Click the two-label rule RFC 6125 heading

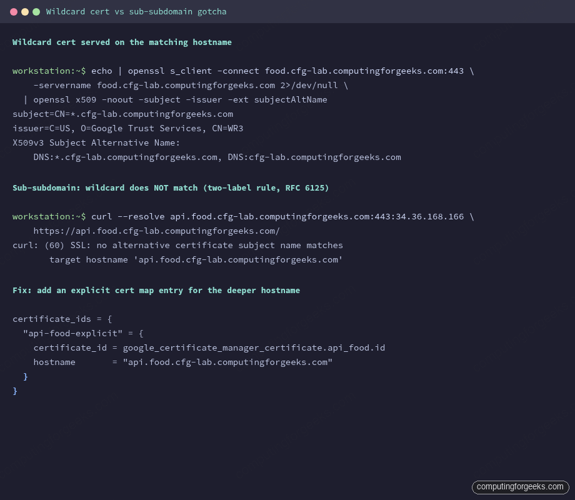pyautogui.click(x=170, y=187)
